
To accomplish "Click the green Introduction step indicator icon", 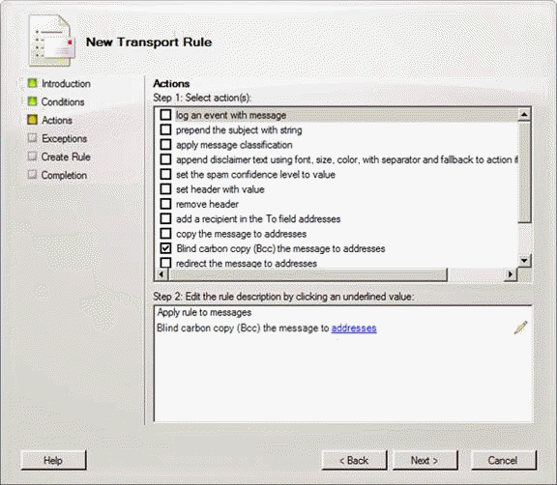I will (x=32, y=83).
